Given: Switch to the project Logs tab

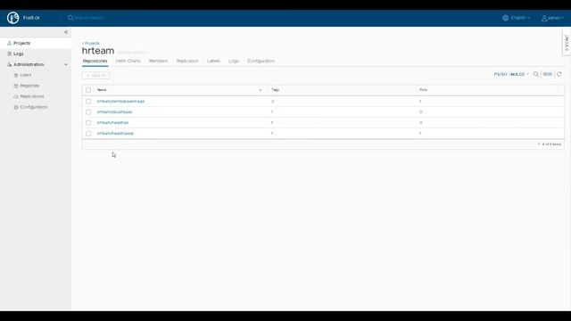Looking at the screenshot, I should pyautogui.click(x=234, y=62).
